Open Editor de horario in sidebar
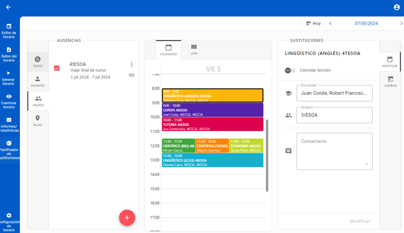 click(x=9, y=31)
